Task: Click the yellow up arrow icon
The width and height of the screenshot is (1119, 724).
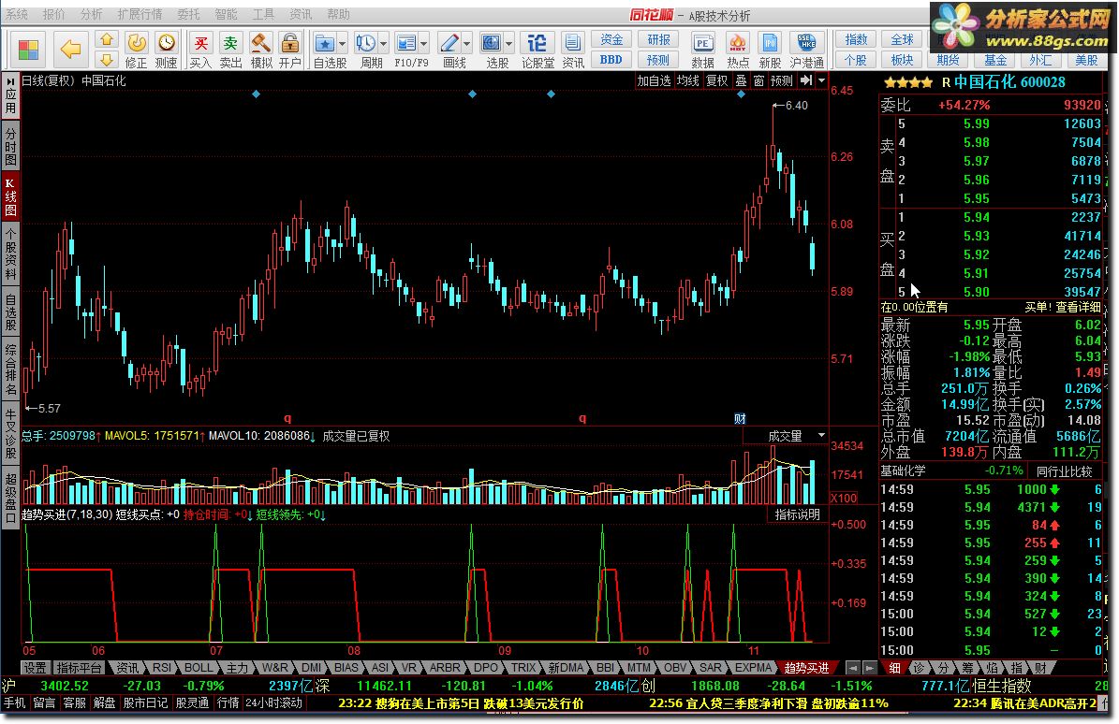Action: [x=107, y=39]
